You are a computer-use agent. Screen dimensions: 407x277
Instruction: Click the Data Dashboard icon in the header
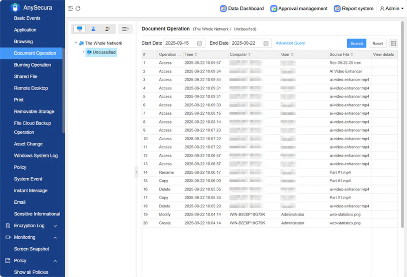point(223,9)
